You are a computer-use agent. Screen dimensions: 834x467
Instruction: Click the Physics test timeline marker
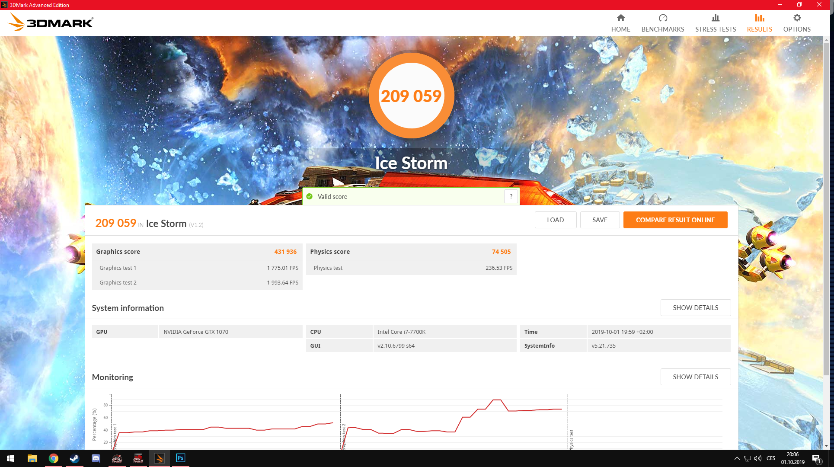pyautogui.click(x=571, y=439)
